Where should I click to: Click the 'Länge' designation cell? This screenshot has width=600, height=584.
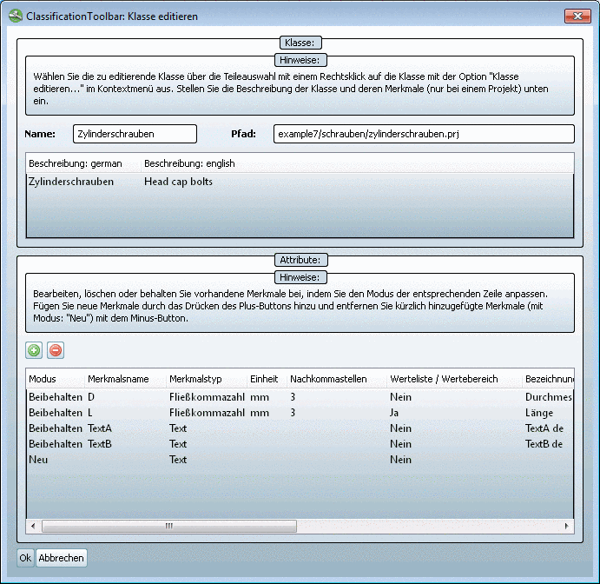(x=539, y=413)
